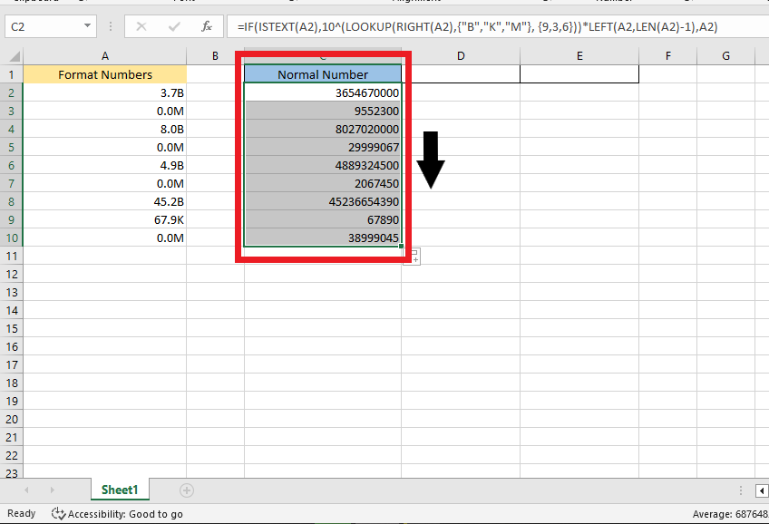Screen dimensions: 769x524
Task: Select column A header
Action: click(105, 56)
